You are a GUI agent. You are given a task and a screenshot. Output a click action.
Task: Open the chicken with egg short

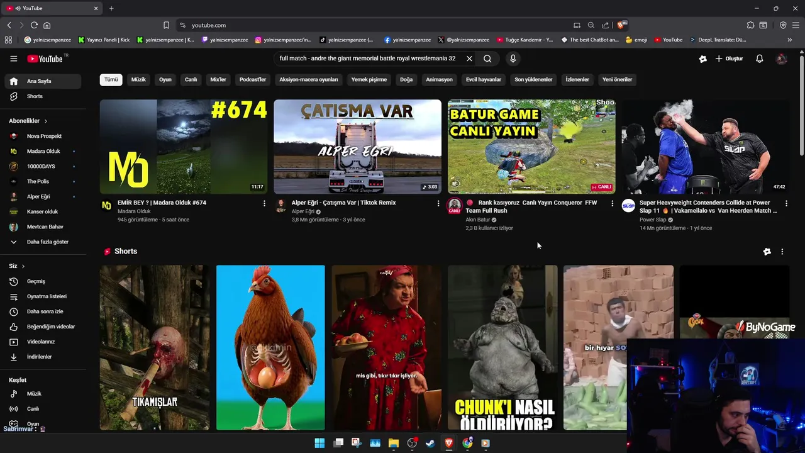270,347
